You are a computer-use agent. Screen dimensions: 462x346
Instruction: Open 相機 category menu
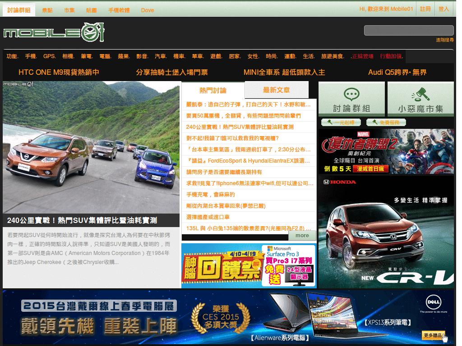[69, 56]
